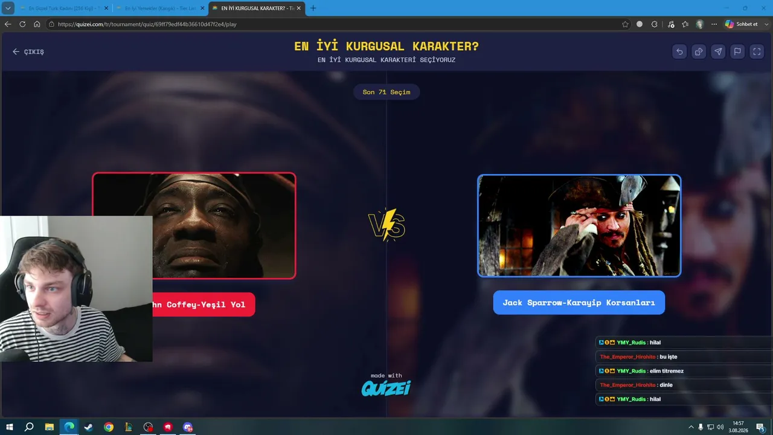
Task: Share the quiz via paper plane icon
Action: click(x=718, y=51)
